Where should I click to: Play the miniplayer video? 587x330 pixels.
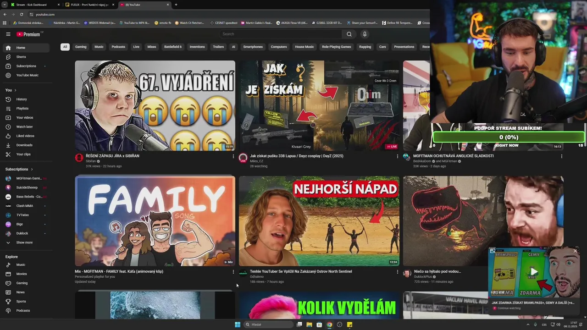click(534, 272)
